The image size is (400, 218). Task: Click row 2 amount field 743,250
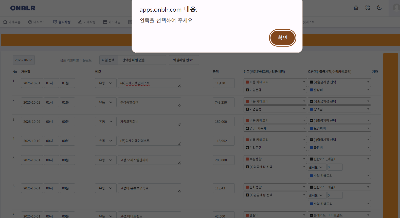(x=223, y=102)
